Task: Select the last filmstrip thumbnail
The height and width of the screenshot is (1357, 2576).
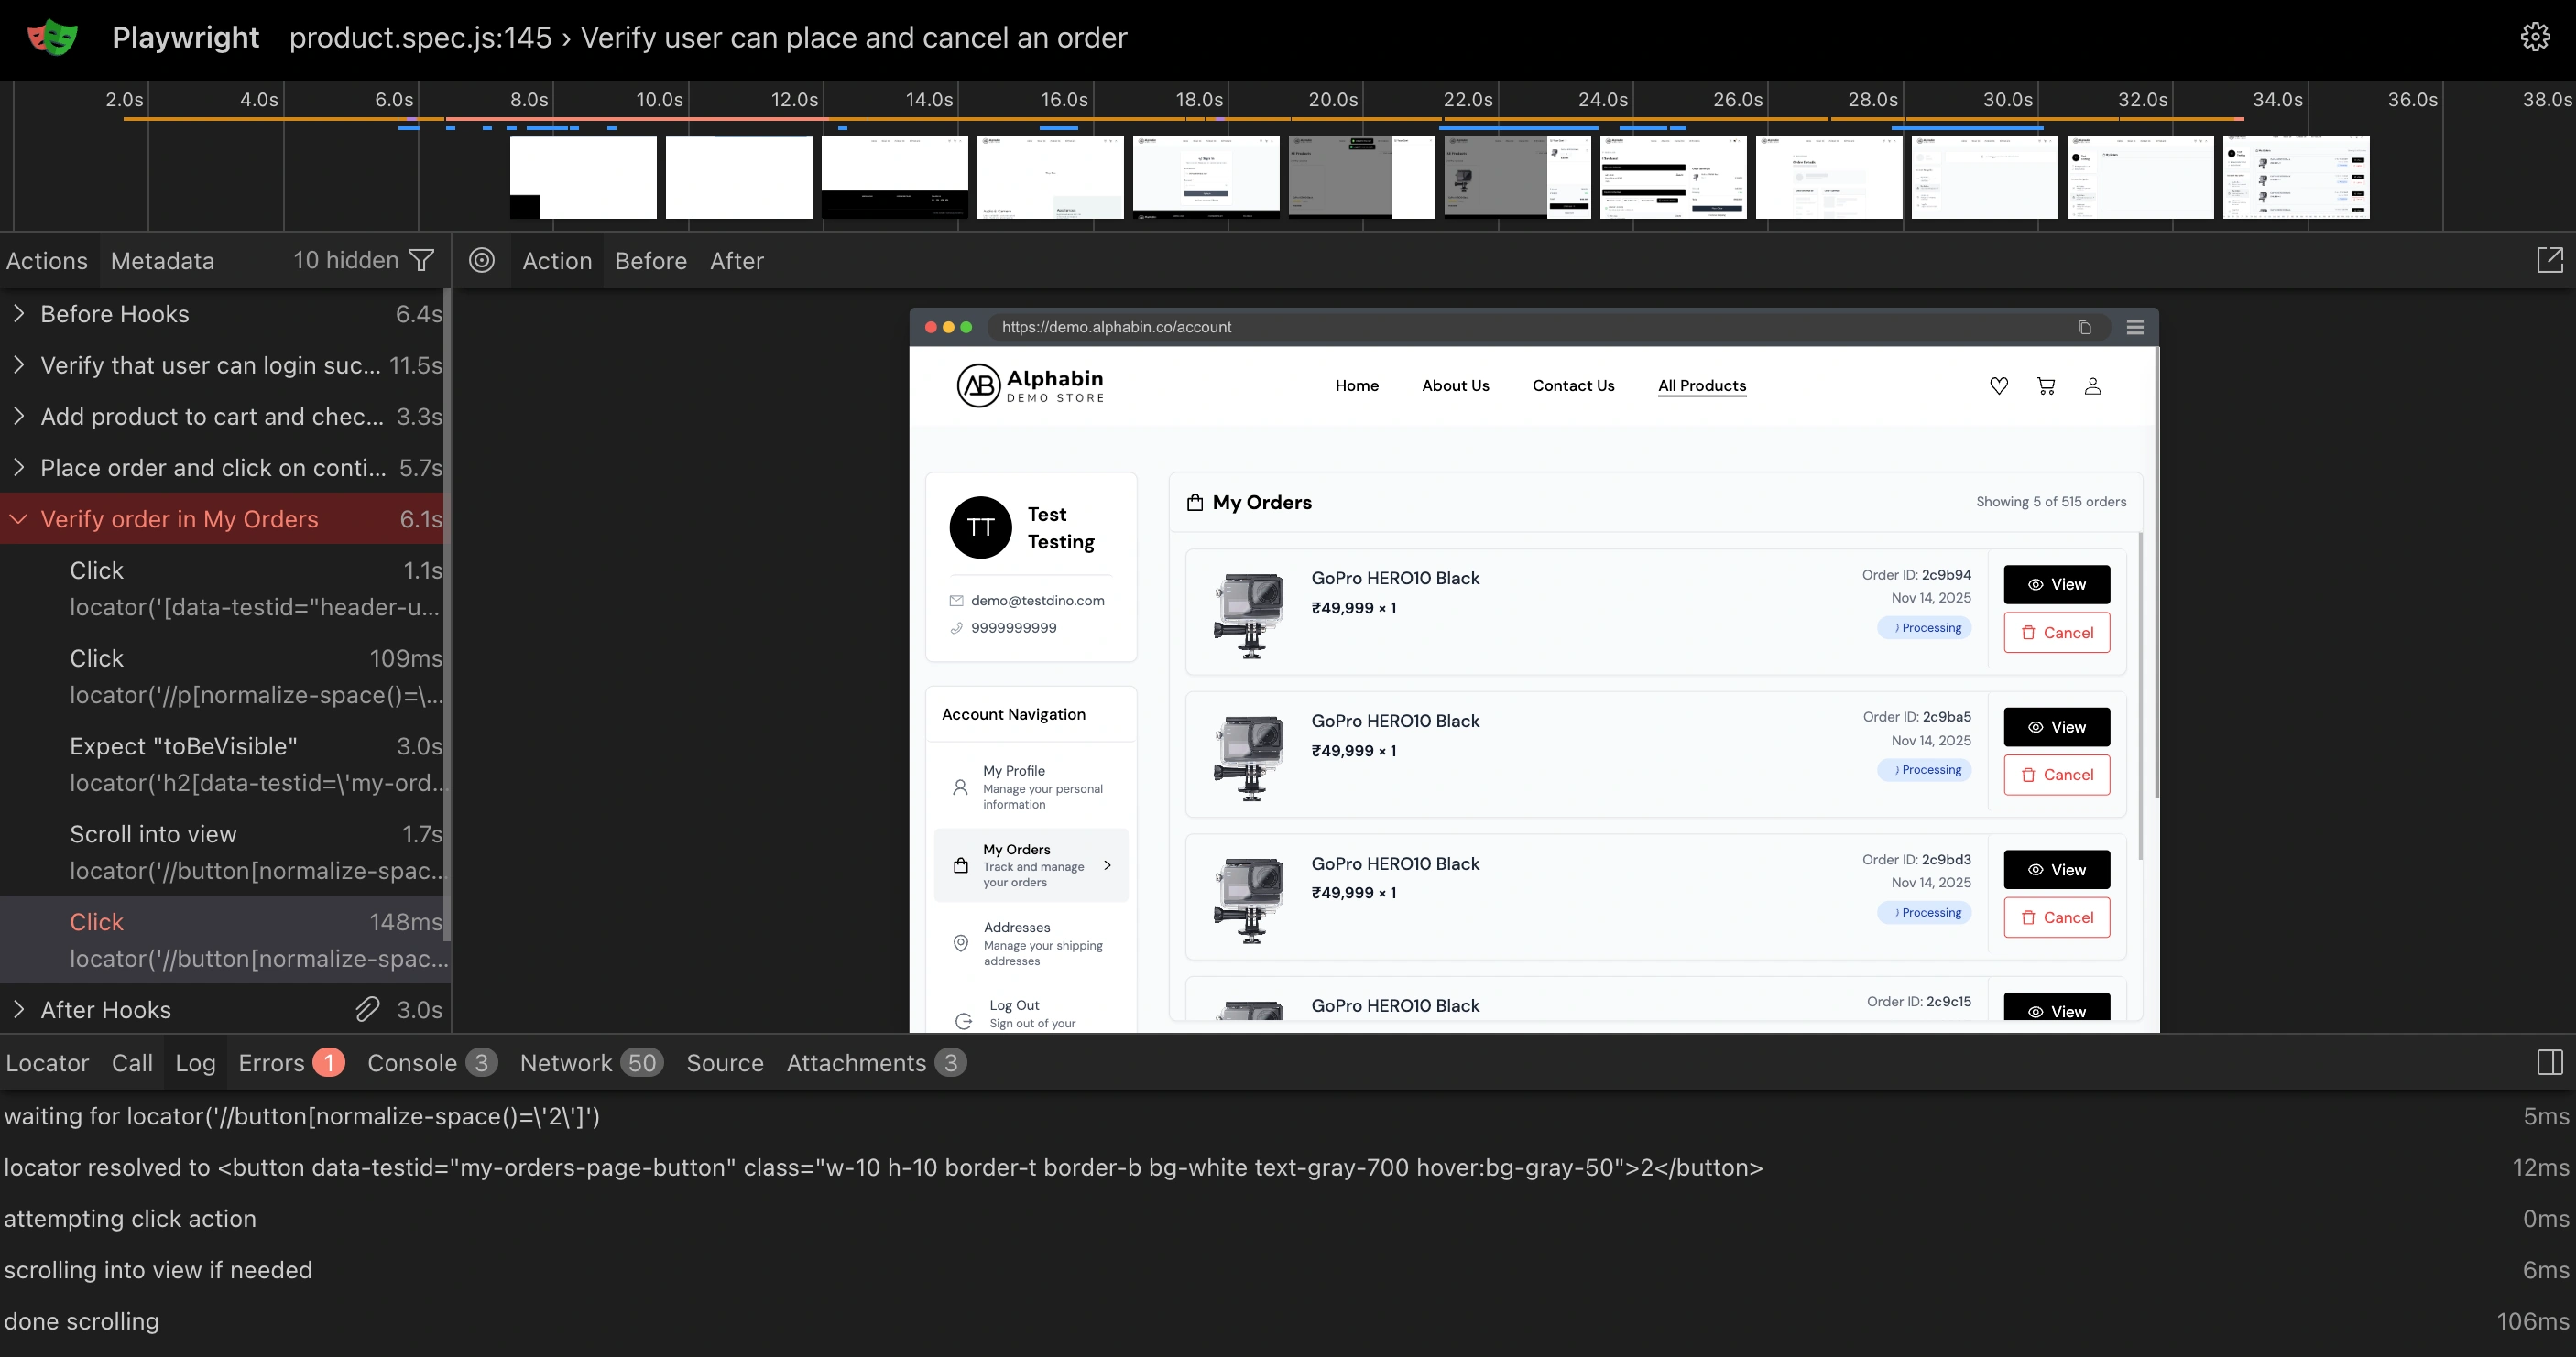Action: click(x=2295, y=177)
